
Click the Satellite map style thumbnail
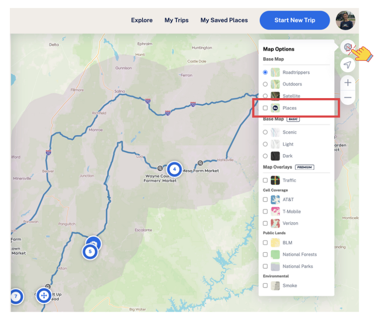click(275, 95)
